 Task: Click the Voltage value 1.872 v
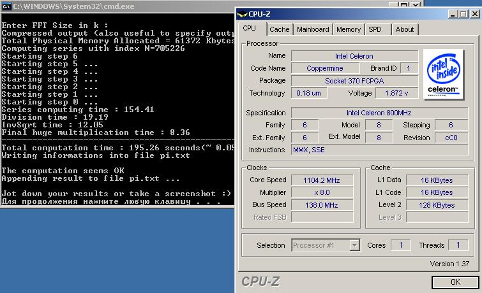tap(396, 93)
